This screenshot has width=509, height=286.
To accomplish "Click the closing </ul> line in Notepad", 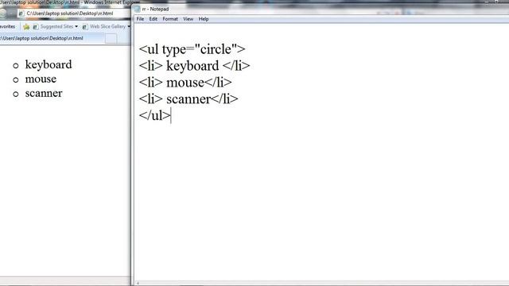I will [x=154, y=115].
